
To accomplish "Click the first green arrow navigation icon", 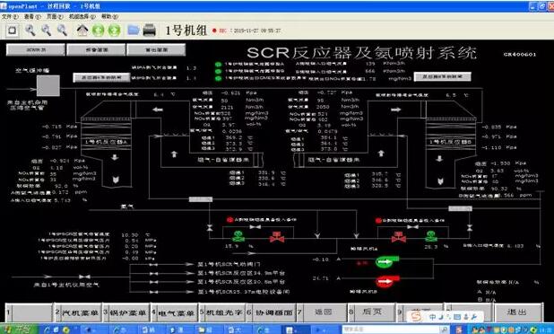I will click(x=99, y=31).
